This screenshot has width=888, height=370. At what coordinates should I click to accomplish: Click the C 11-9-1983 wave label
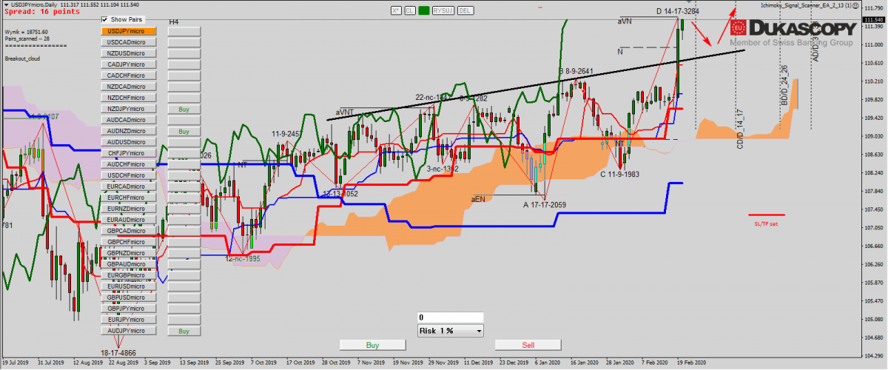click(x=619, y=174)
